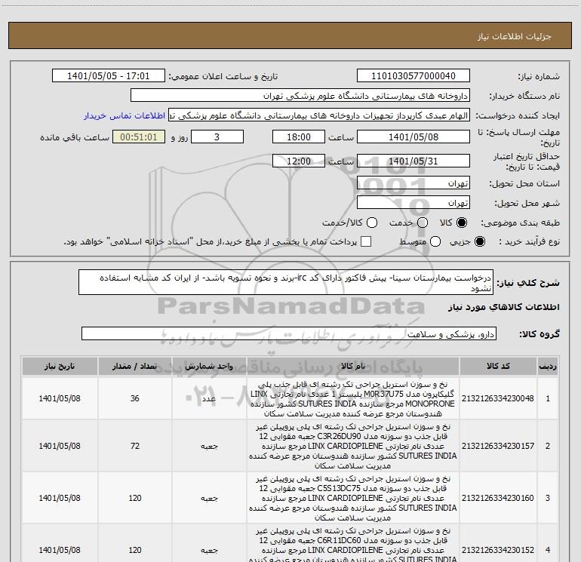
Task: Click the شماره نیاز field 1101030577000040
Action: pos(413,75)
